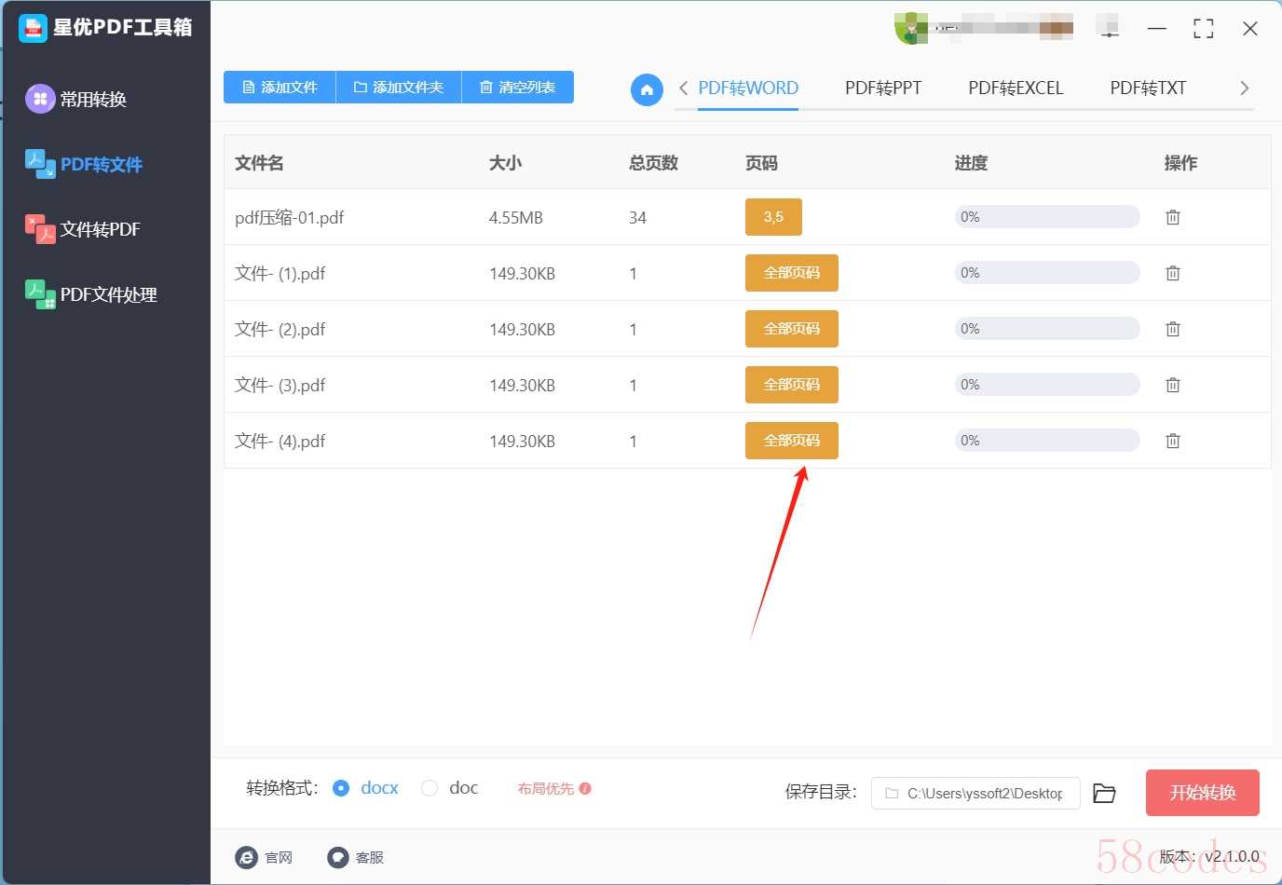Set pages for 文件- (4).pdf via 全部页码
Image resolution: width=1282 pixels, height=885 pixels.
[792, 441]
